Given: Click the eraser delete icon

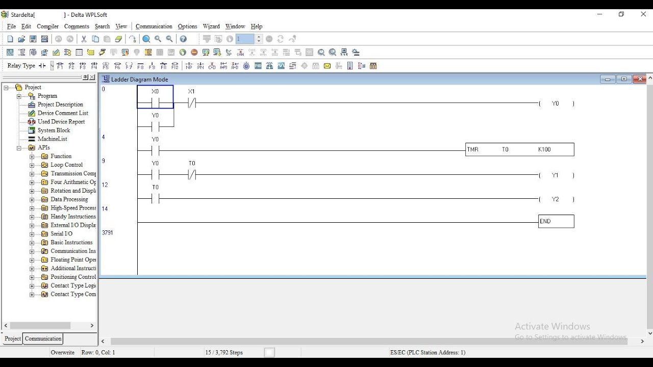Looking at the screenshot, I should (118, 39).
